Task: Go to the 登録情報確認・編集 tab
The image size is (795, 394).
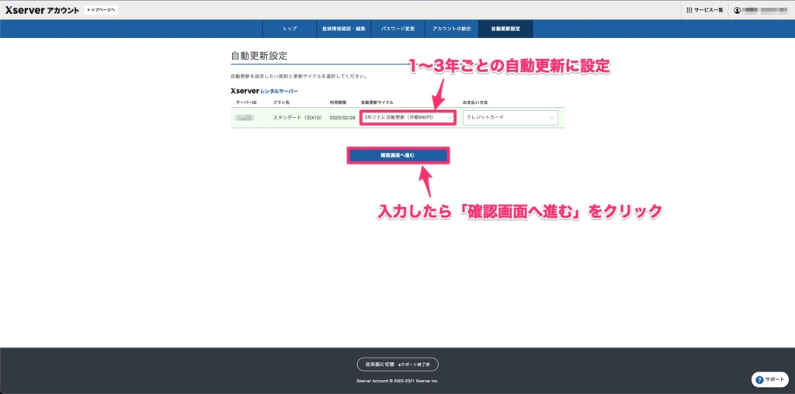Action: (342, 29)
